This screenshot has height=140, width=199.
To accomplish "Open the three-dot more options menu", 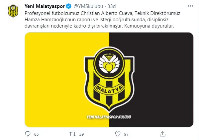I will point(190,6).
